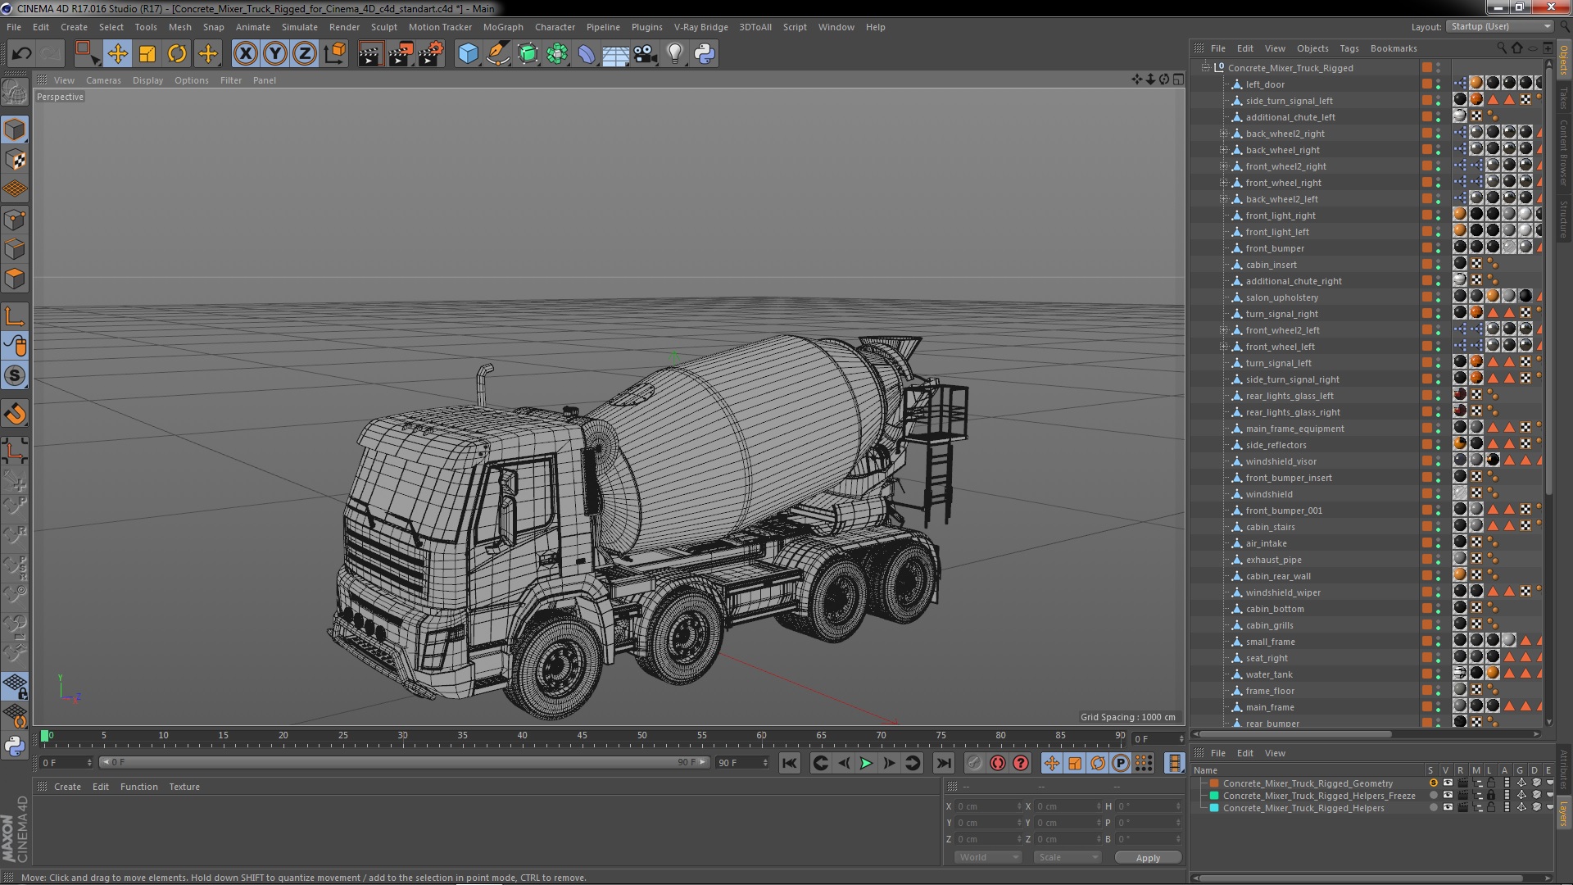Click the Texture button in bottom toolbar
1573x885 pixels.
point(184,786)
